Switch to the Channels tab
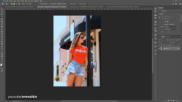182x102 pixels. (168, 37)
